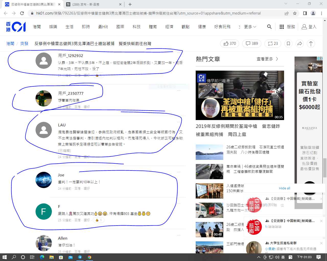Open the 科技 navigation menu item
The width and height of the screenshot is (327, 261).
(x=136, y=27)
